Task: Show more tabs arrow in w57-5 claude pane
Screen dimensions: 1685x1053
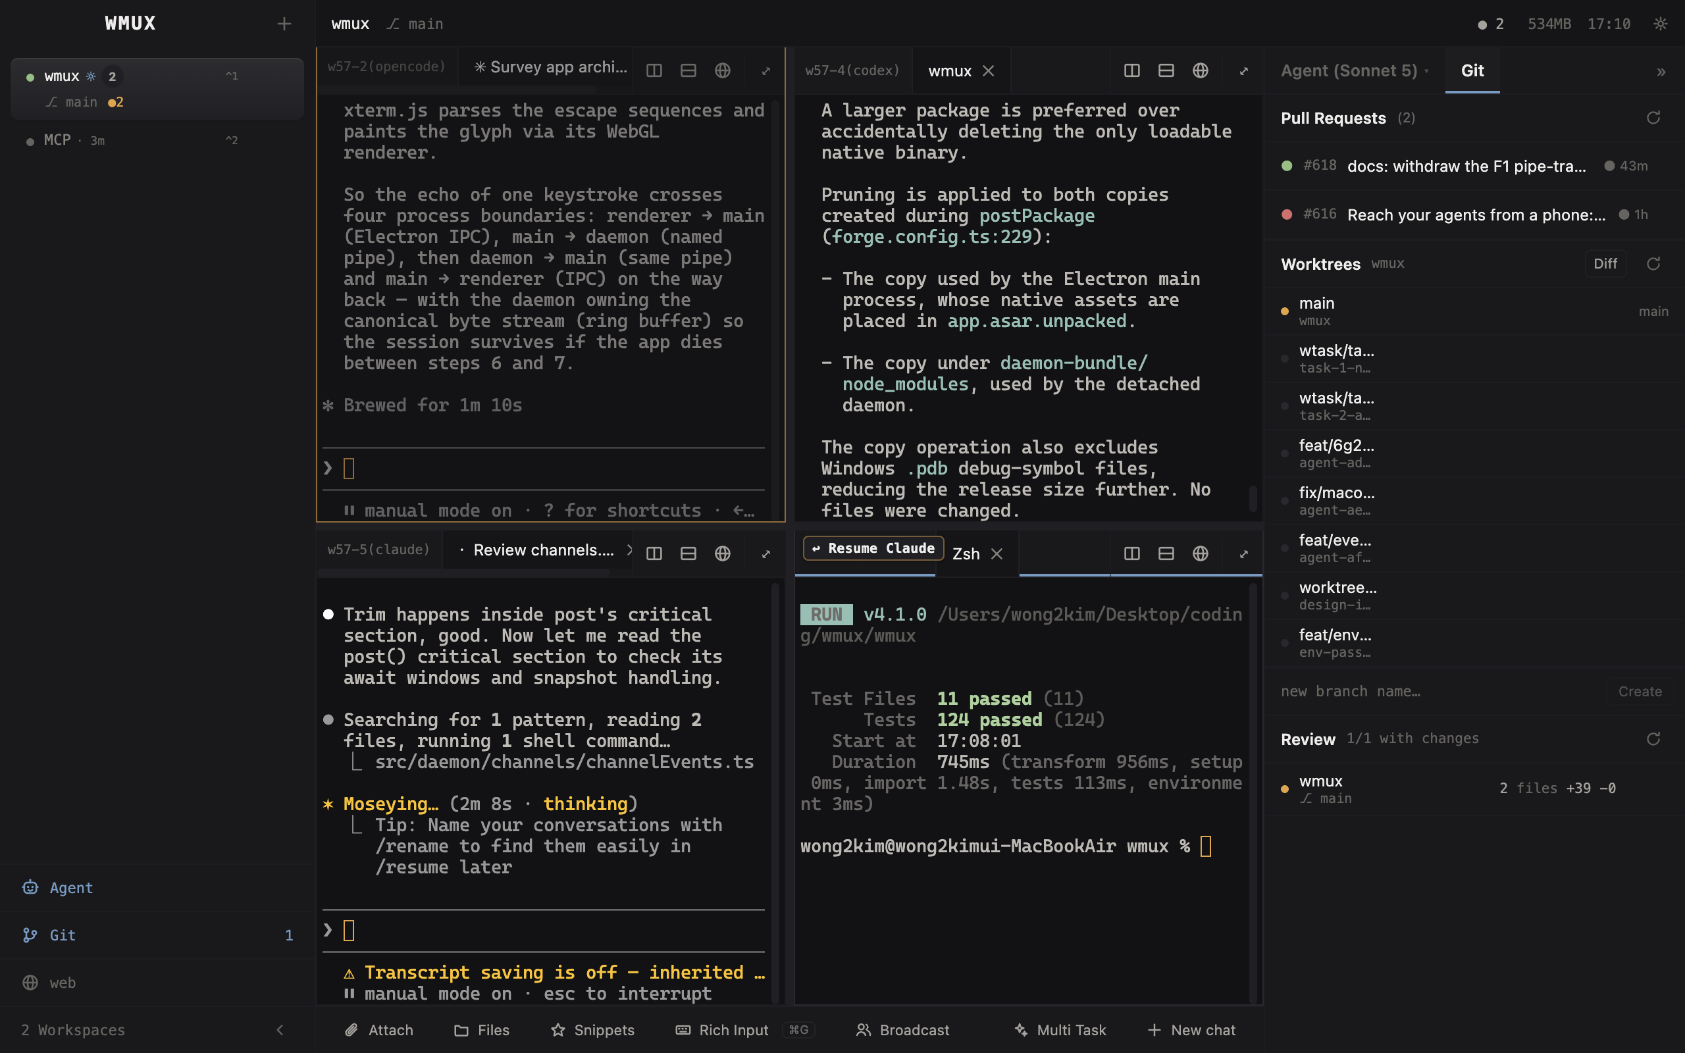Action: click(x=629, y=550)
